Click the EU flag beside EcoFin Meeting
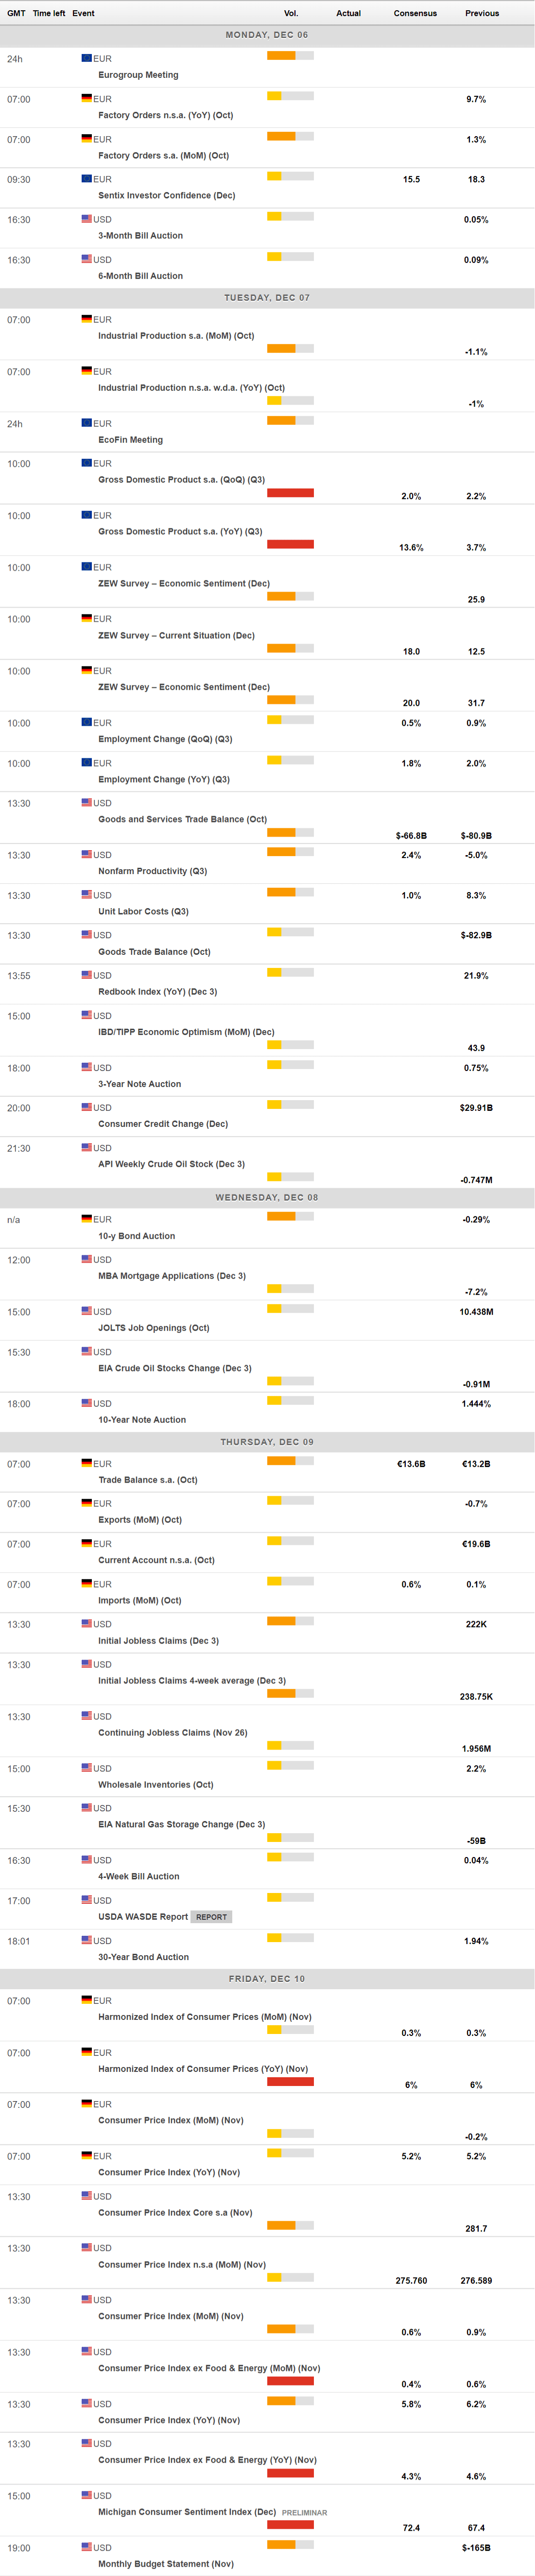The width and height of the screenshot is (535, 2576). (87, 423)
